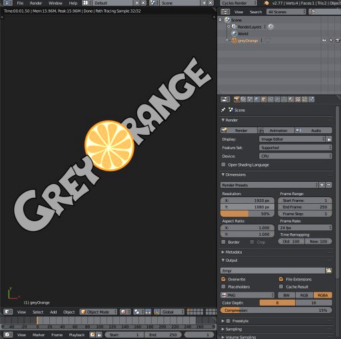Toggle the 3D manipulator widget icon

(x=157, y=312)
